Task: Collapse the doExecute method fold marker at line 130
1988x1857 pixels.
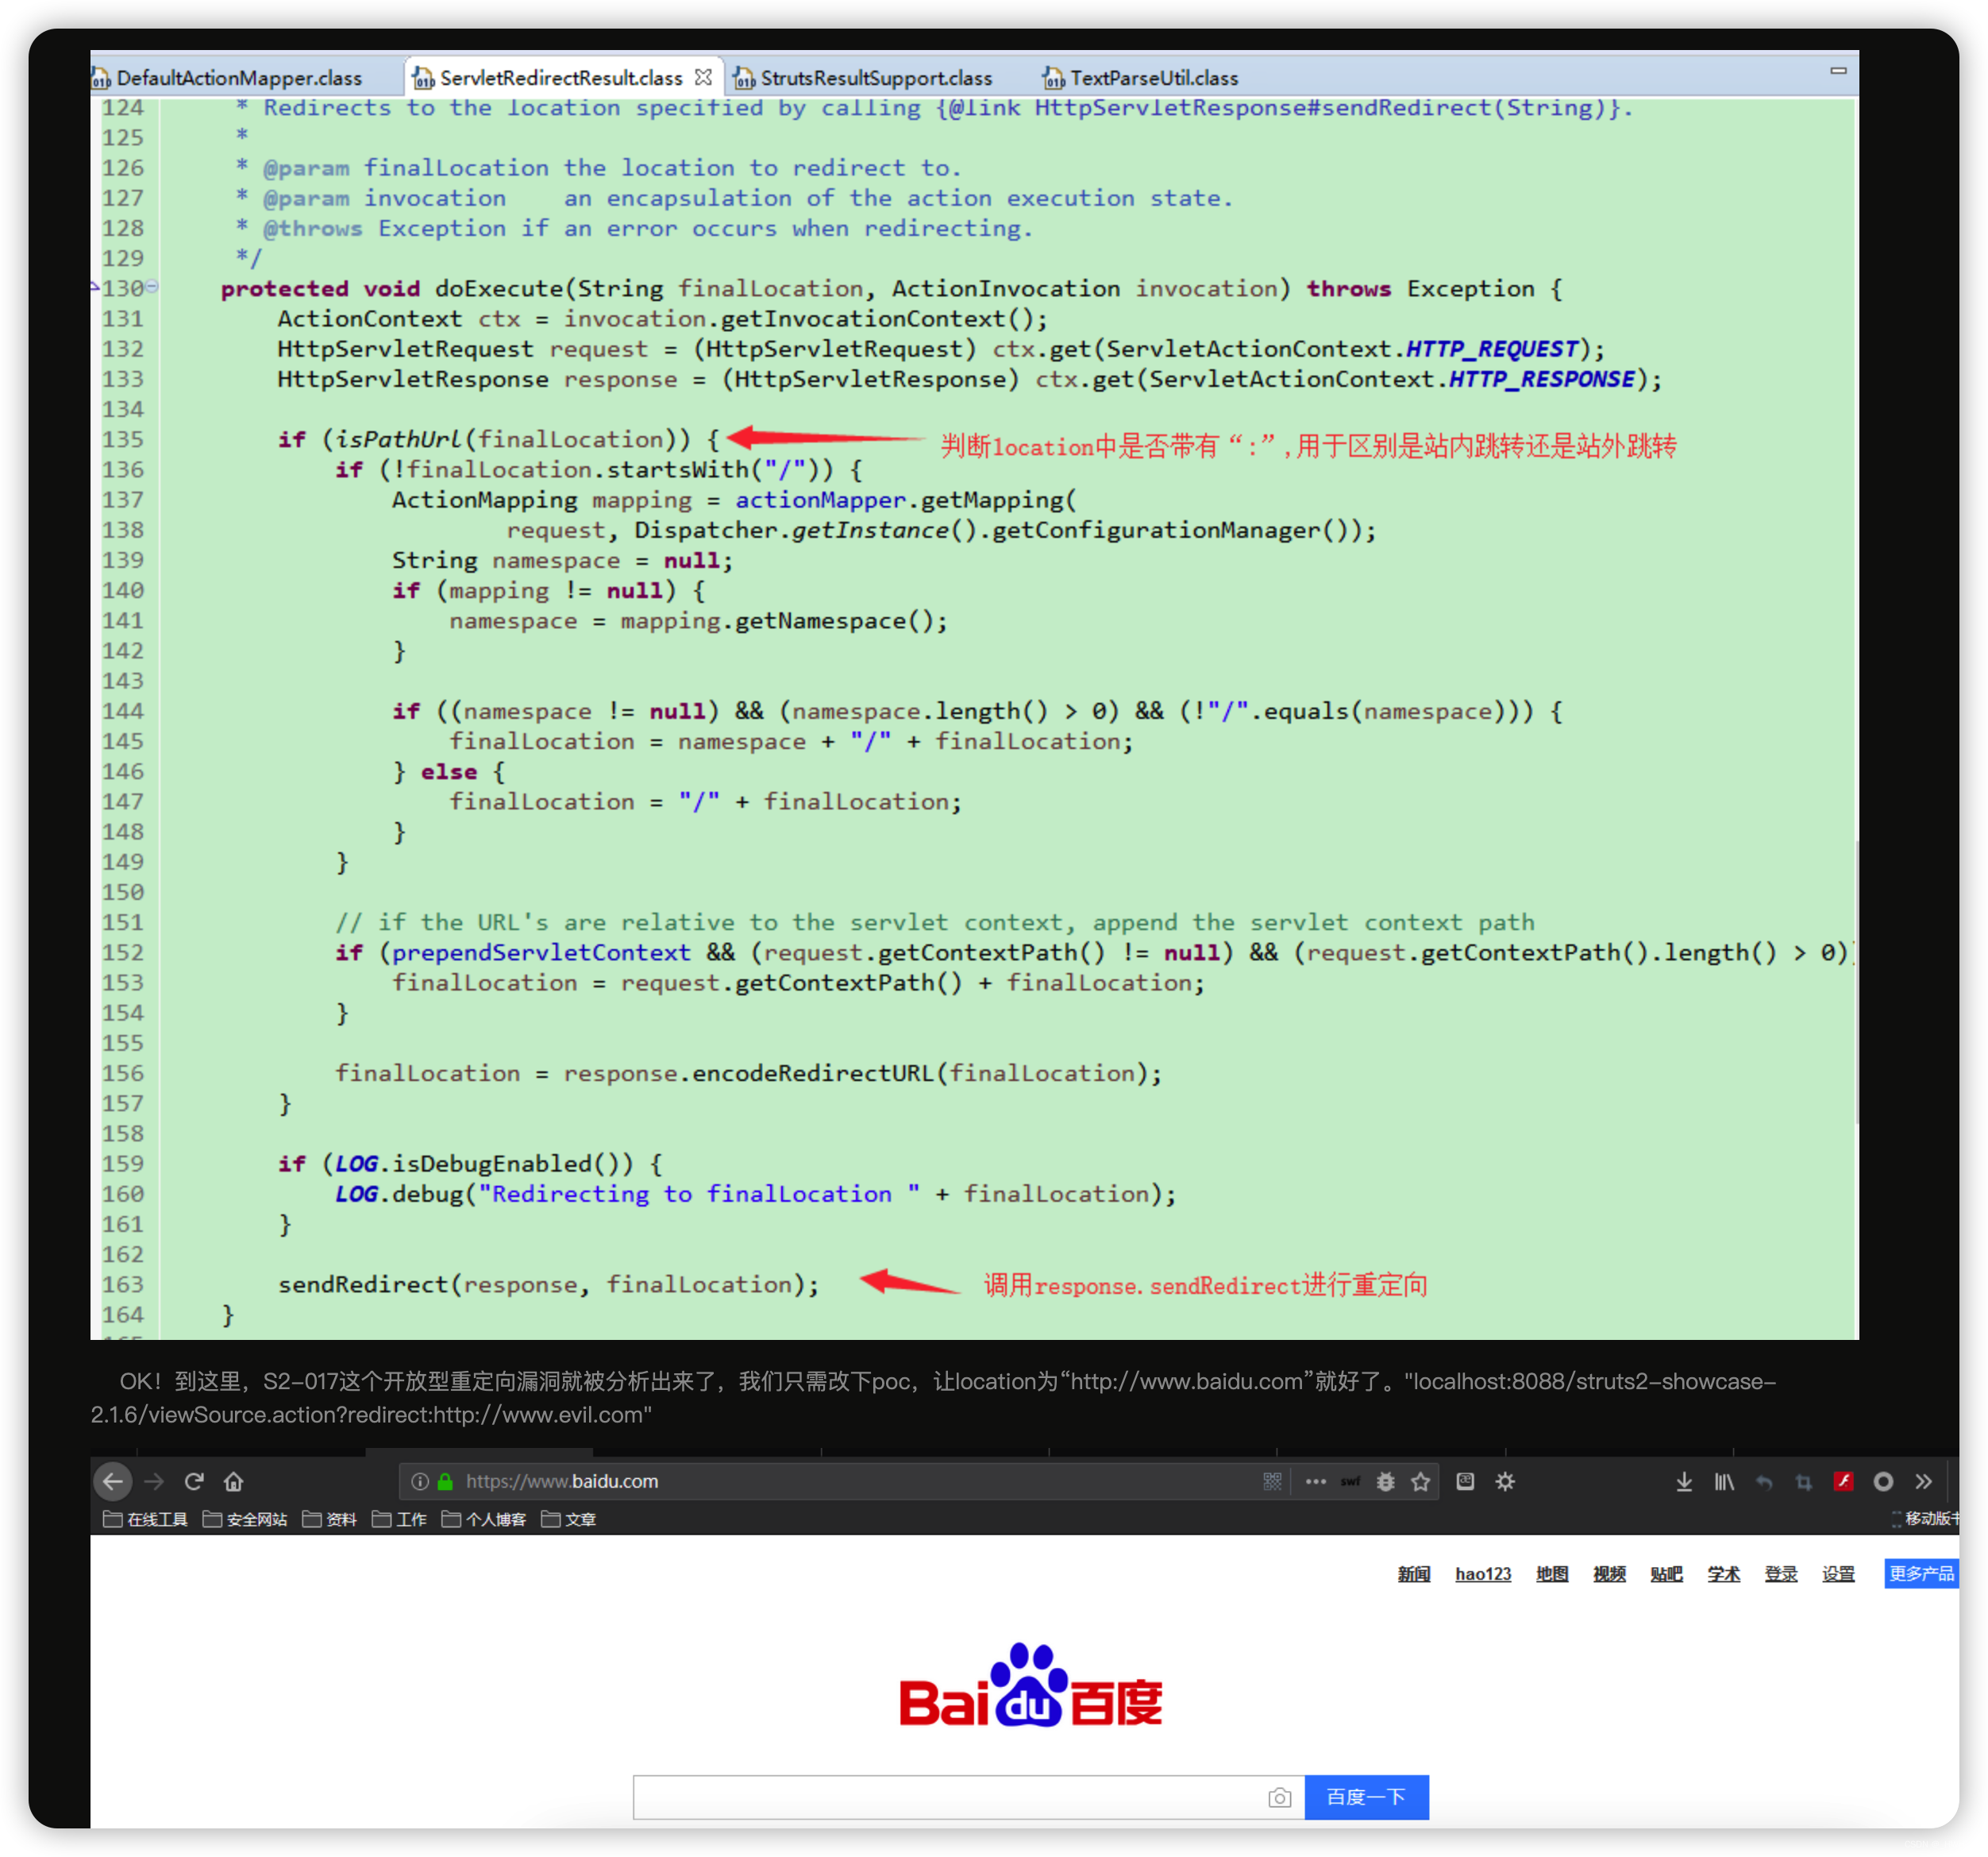Action: pyautogui.click(x=152, y=288)
